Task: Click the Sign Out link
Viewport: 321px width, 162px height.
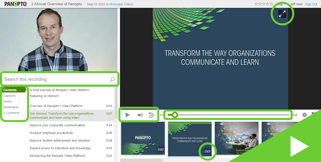Action: pyautogui.click(x=311, y=4)
